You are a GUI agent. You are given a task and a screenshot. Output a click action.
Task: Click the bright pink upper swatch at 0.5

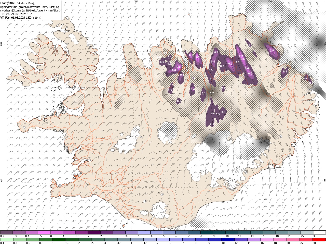(x=44, y=232)
